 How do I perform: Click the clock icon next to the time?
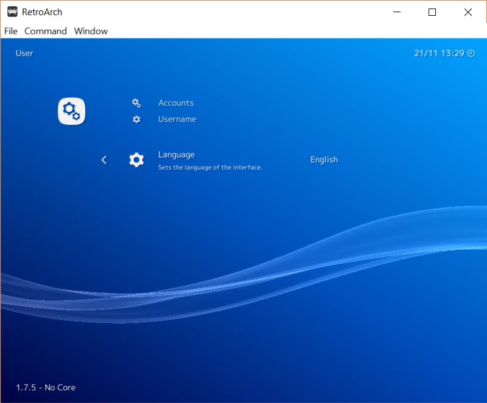click(471, 53)
